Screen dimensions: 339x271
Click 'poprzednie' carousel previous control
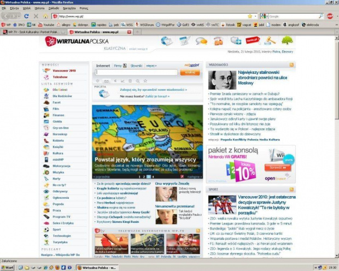(x=101, y=177)
